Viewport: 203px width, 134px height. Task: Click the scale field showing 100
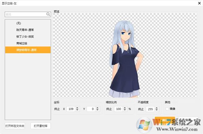coord(119,109)
